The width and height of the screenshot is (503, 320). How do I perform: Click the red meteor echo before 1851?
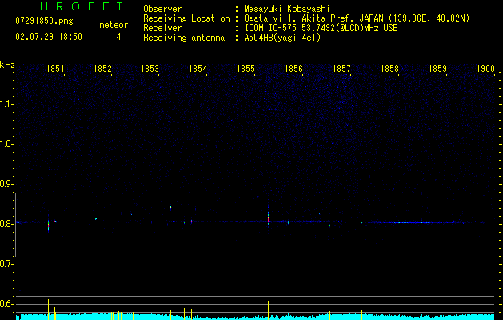(49, 226)
